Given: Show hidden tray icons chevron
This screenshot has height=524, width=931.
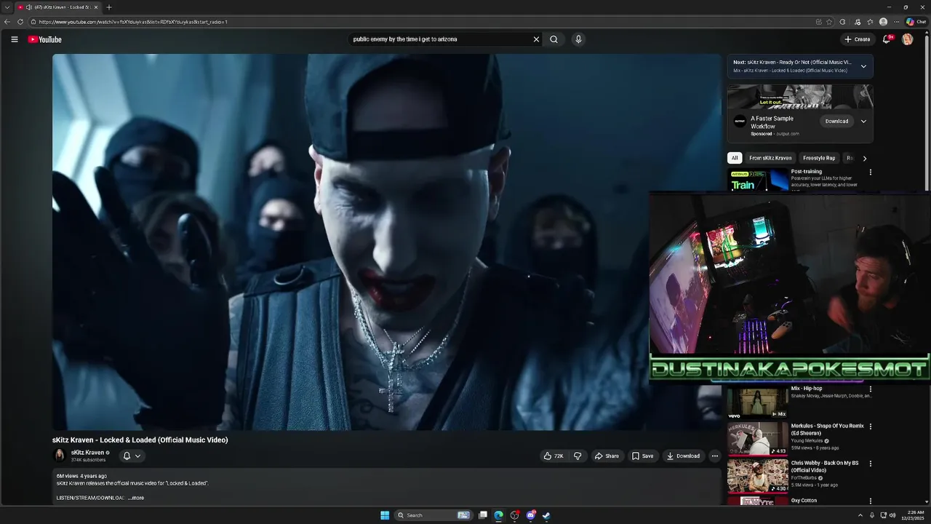Looking at the screenshot, I should click(x=860, y=515).
